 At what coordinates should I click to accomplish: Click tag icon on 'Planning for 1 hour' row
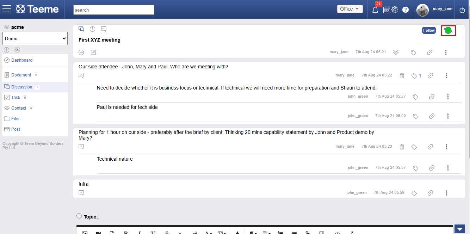point(414,147)
